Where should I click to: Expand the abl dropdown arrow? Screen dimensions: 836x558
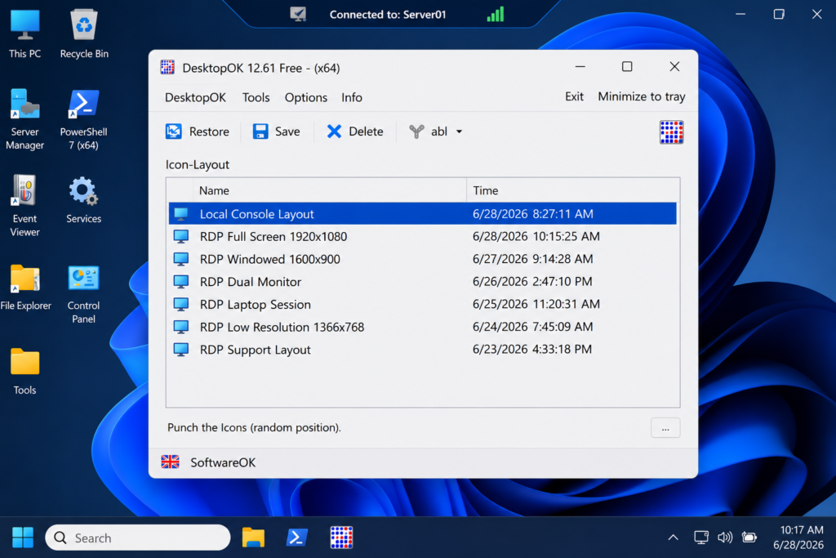pos(459,132)
